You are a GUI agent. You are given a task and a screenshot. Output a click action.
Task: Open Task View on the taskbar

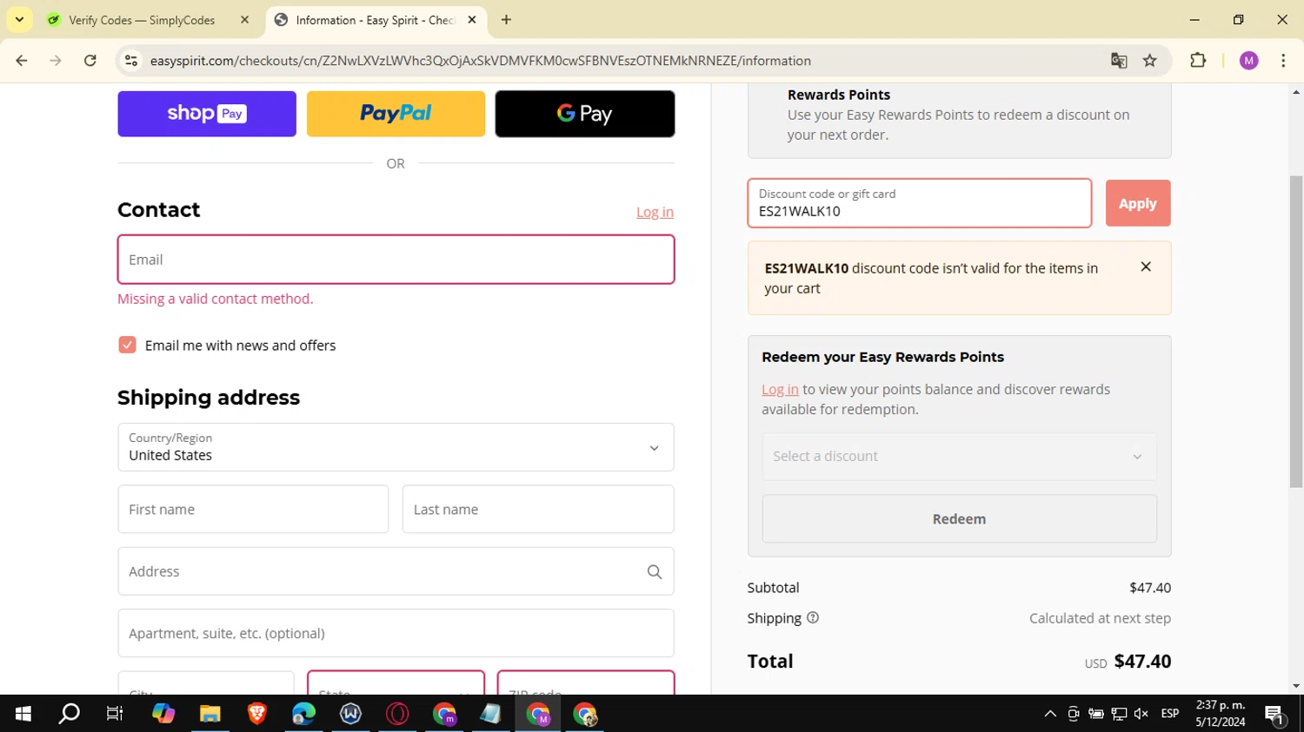click(115, 714)
